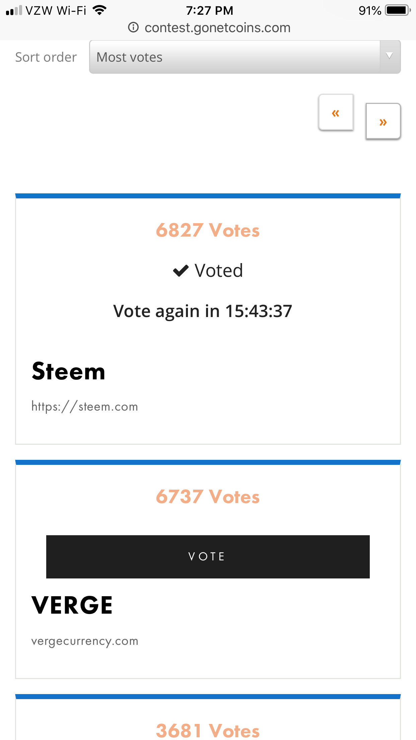
Task: Open the vergecurrency.com link
Action: pos(85,641)
